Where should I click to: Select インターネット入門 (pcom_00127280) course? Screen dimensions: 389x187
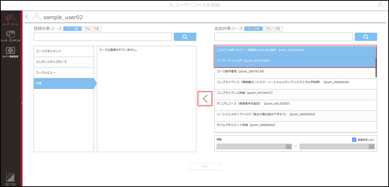tap(295, 62)
